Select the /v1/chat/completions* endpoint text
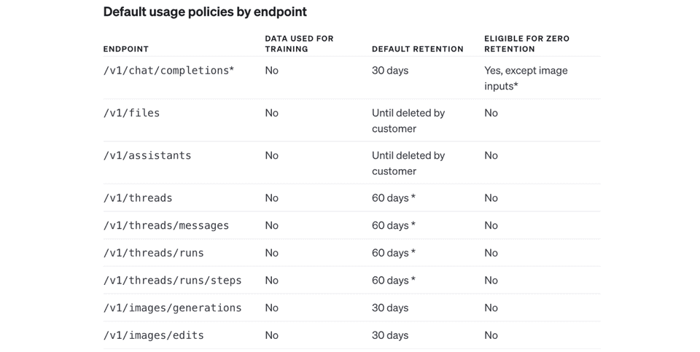The width and height of the screenshot is (700, 352). coord(168,71)
